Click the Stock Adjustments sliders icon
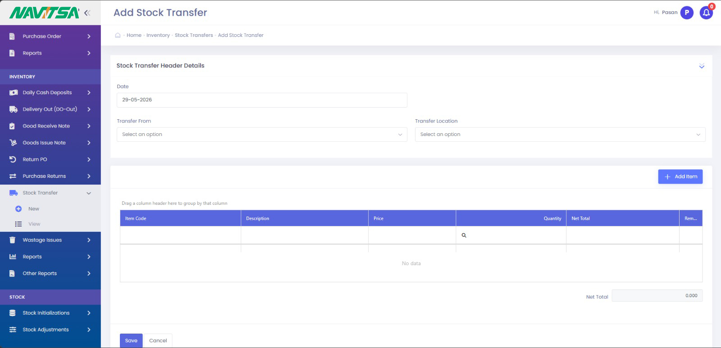 (x=13, y=330)
